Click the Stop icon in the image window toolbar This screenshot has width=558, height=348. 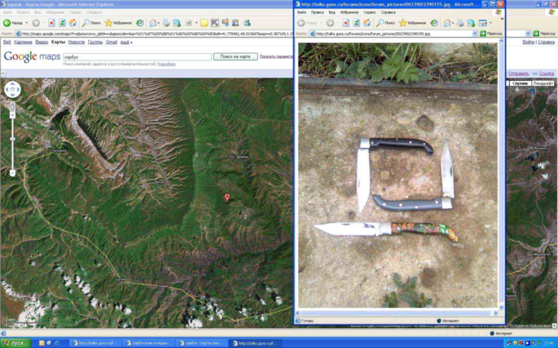point(346,23)
